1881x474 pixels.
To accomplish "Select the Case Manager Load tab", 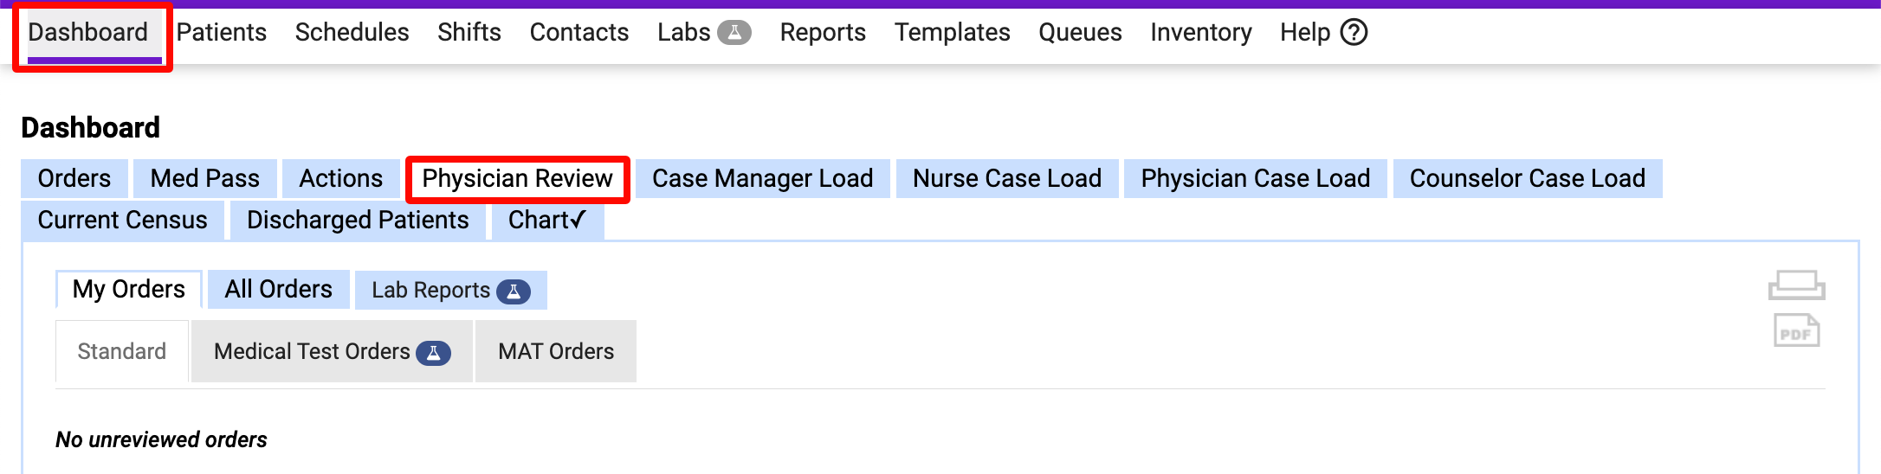I will point(762,179).
